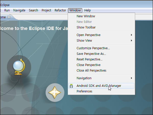The height and width of the screenshot is (115, 153).
Task: Choose Open Perspective menu entry
Action: click(101, 35)
